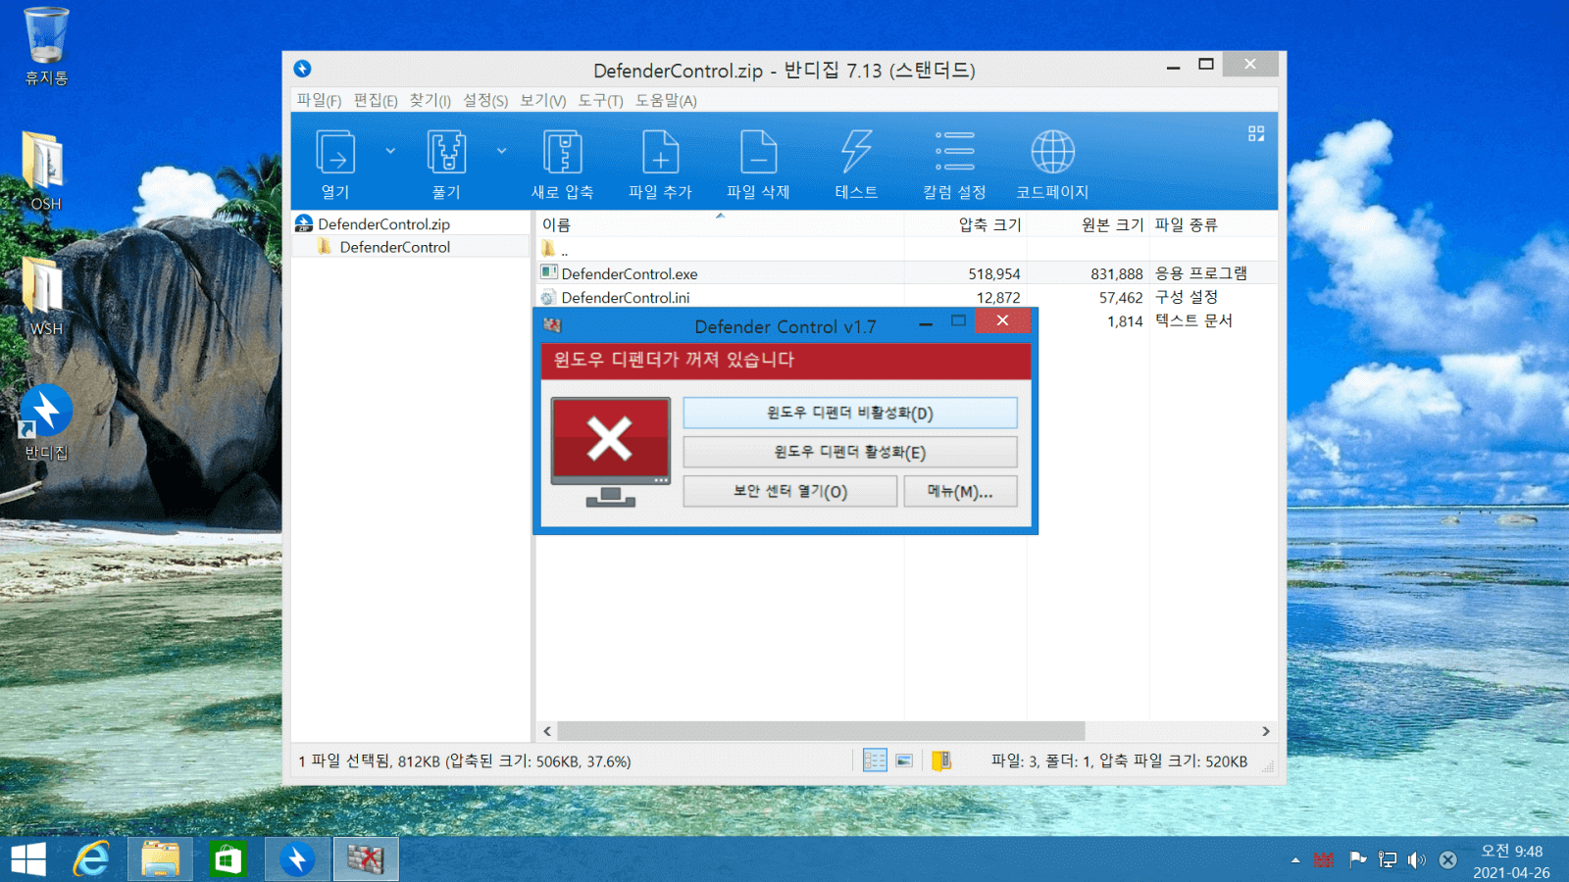Open the OSH folder on desktop
The height and width of the screenshot is (882, 1569).
tap(45, 171)
